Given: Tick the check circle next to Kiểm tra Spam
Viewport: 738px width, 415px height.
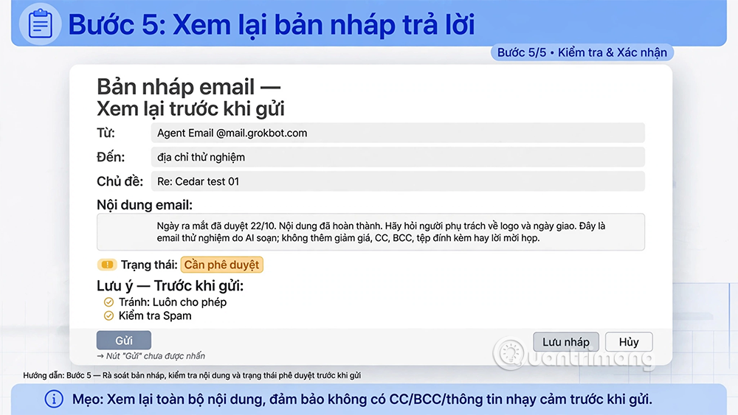Looking at the screenshot, I should pyautogui.click(x=108, y=315).
